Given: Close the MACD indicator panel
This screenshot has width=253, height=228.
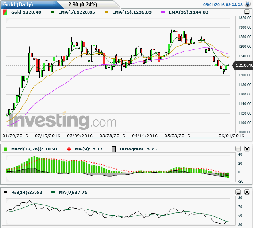Looking at the screenshot, I should [247, 149].
